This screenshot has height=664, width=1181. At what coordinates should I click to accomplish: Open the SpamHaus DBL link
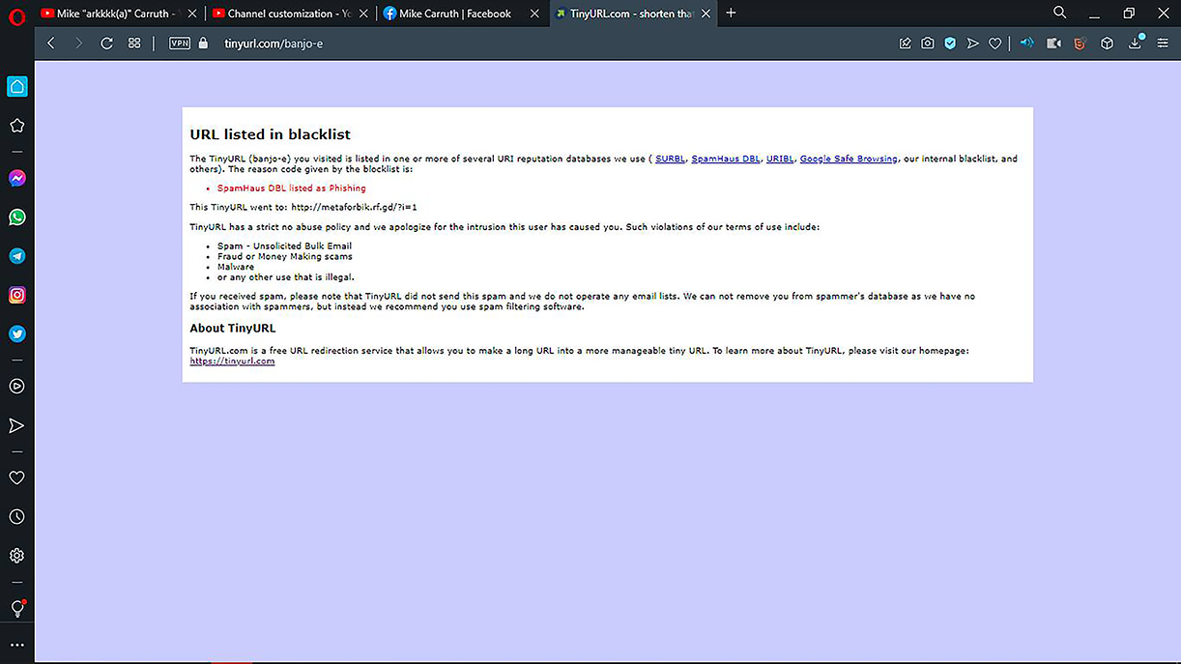click(725, 159)
